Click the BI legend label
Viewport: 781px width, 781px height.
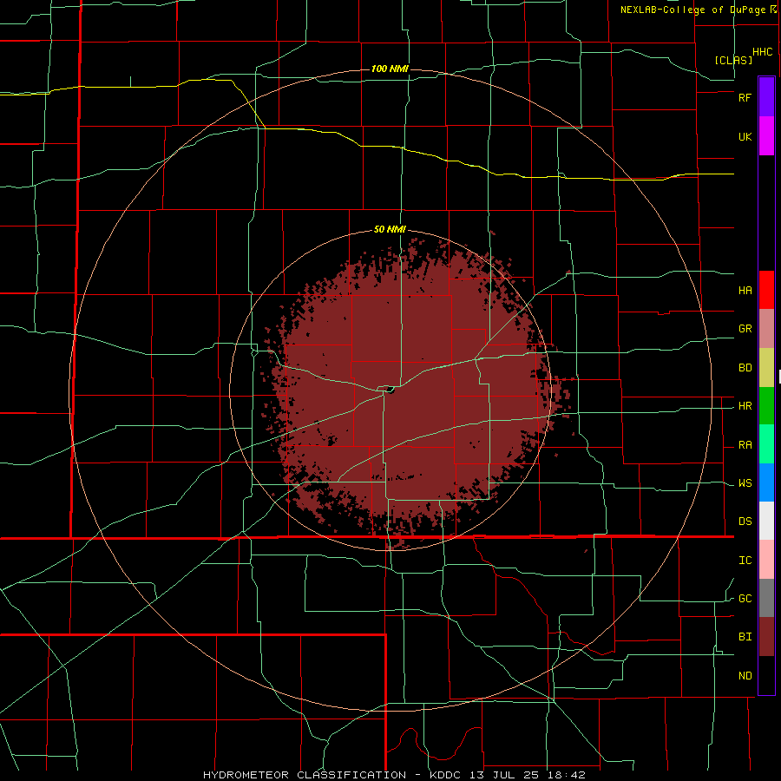[745, 637]
